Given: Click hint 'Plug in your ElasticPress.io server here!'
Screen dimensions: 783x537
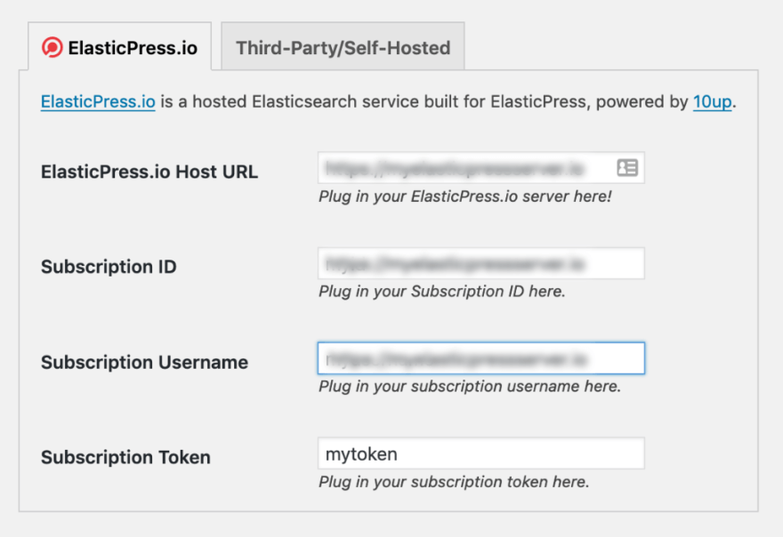Looking at the screenshot, I should click(x=464, y=196).
